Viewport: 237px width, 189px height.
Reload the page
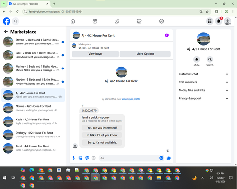(18, 12)
